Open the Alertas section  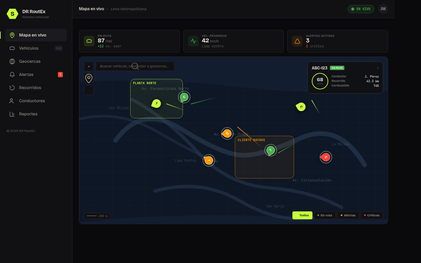click(36, 75)
